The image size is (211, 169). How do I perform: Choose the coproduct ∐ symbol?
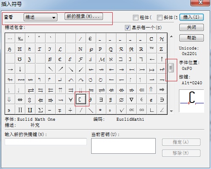pyautogui.click(x=30, y=110)
